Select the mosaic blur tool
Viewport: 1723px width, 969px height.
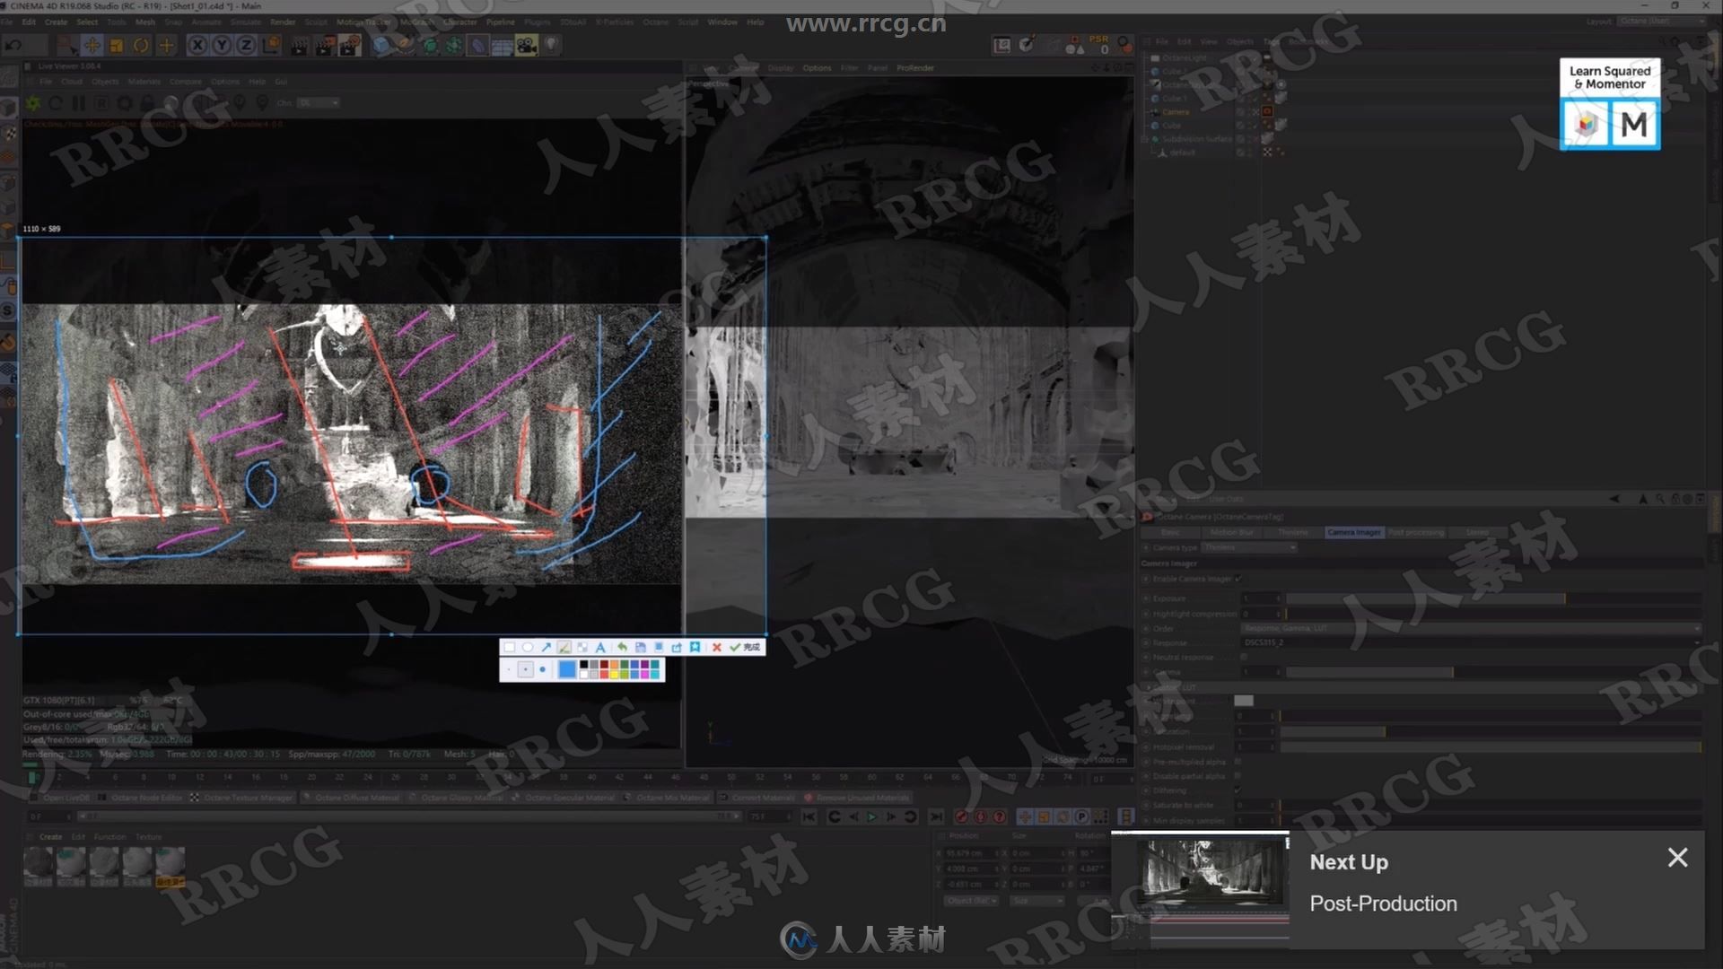582,647
